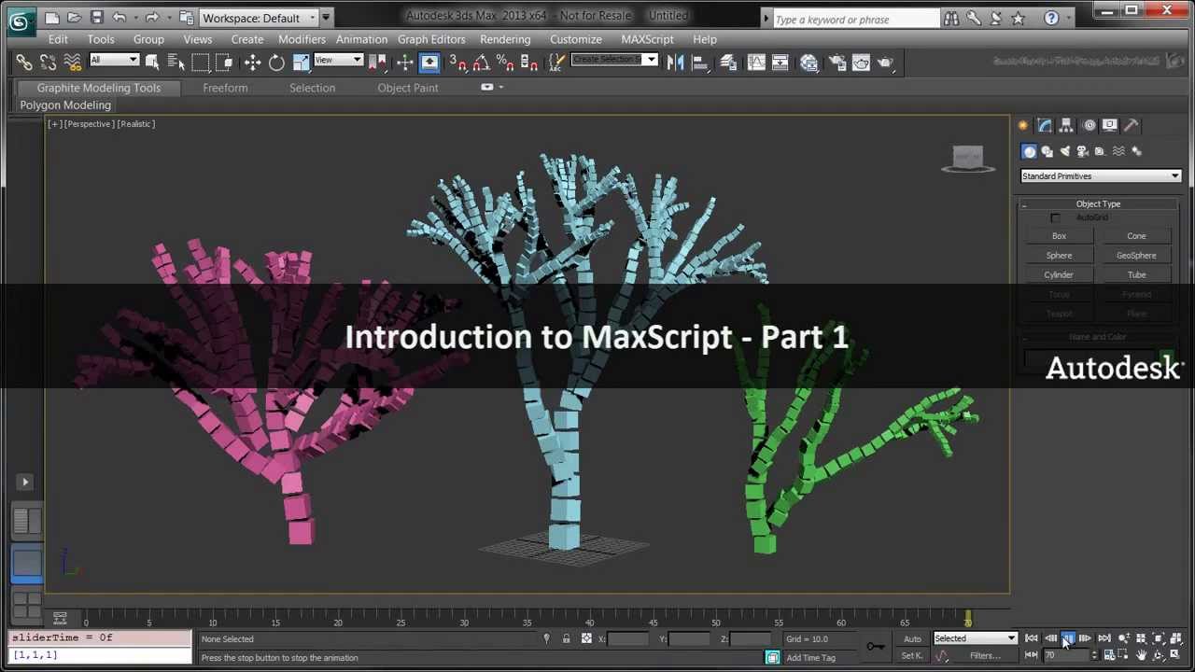Click the Redo arrow icon
Viewport: 1195px width, 672px height.
151,18
